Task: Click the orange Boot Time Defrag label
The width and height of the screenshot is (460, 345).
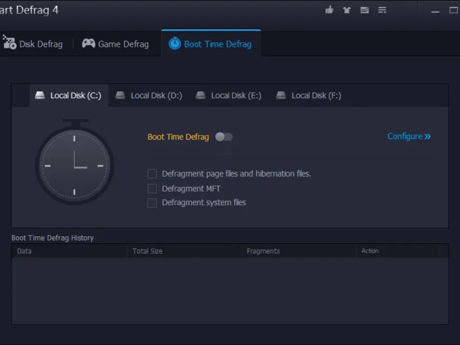Action: (178, 137)
